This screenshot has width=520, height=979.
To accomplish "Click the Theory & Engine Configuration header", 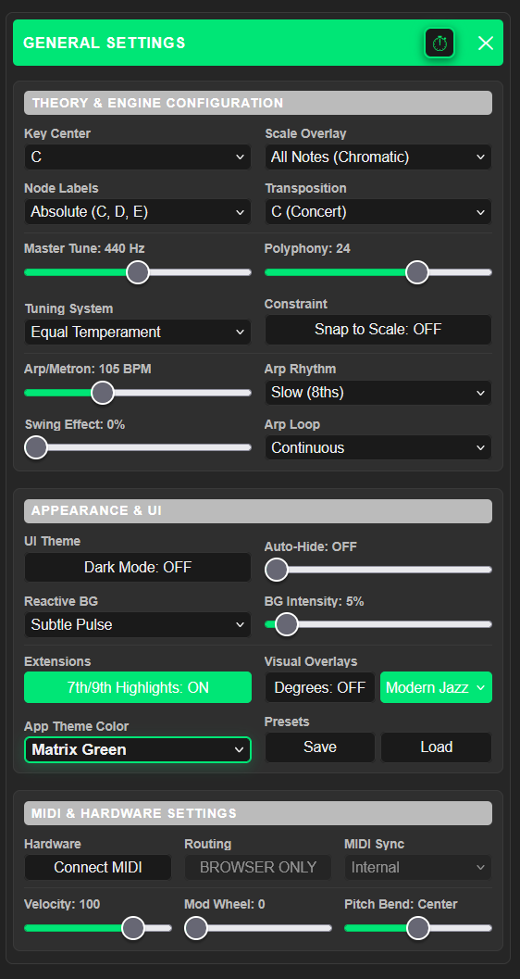I will (x=257, y=103).
